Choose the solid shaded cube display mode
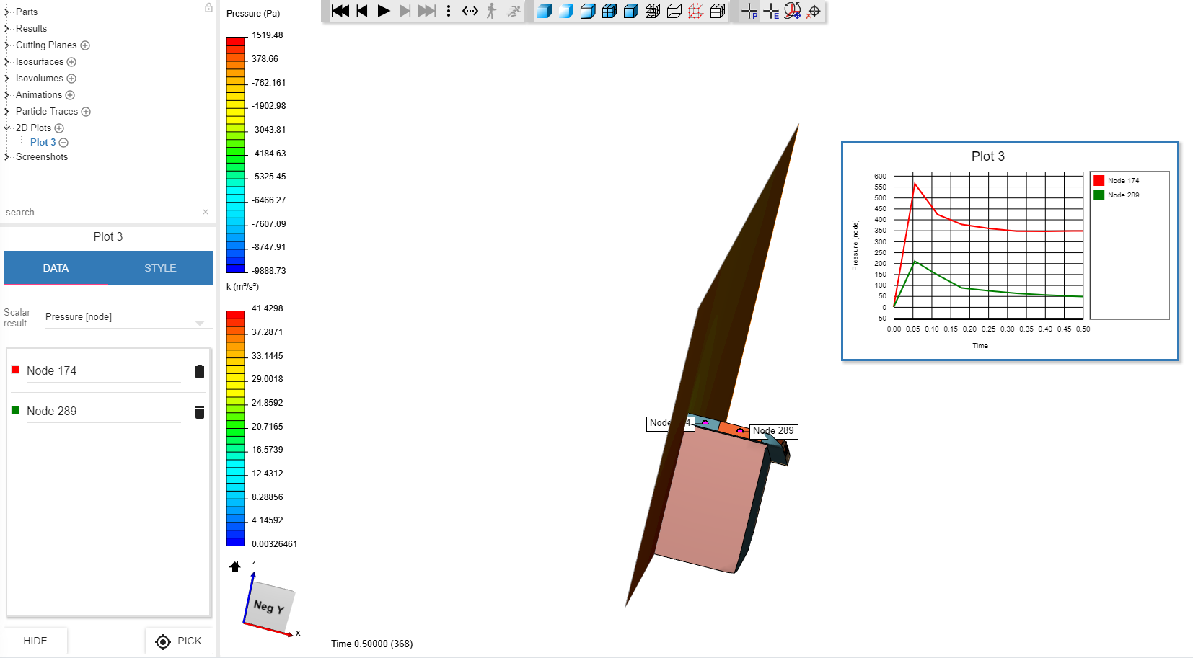 (545, 11)
